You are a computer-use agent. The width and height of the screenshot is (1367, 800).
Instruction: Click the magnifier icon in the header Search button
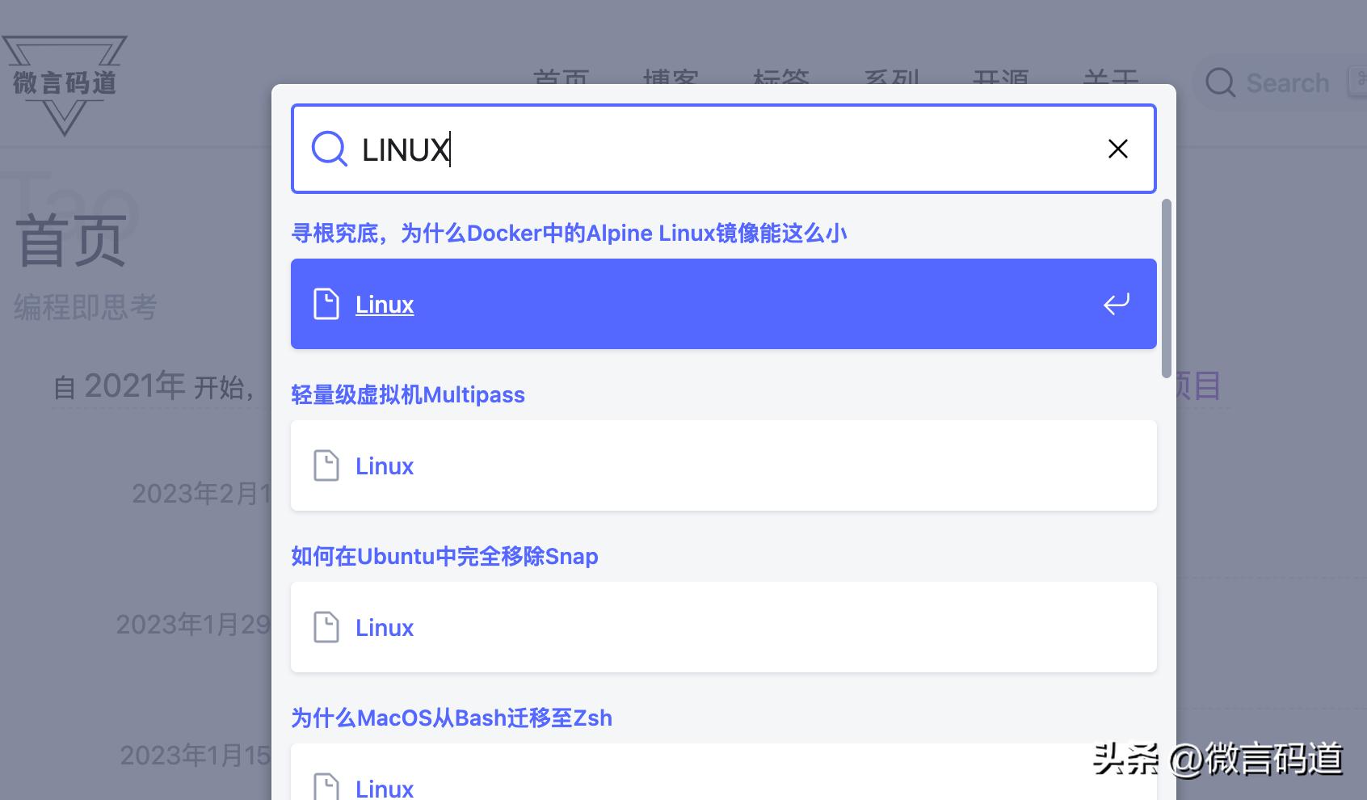(x=1220, y=82)
